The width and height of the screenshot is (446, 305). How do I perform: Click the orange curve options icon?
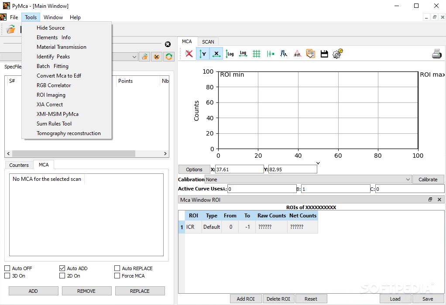point(311,54)
